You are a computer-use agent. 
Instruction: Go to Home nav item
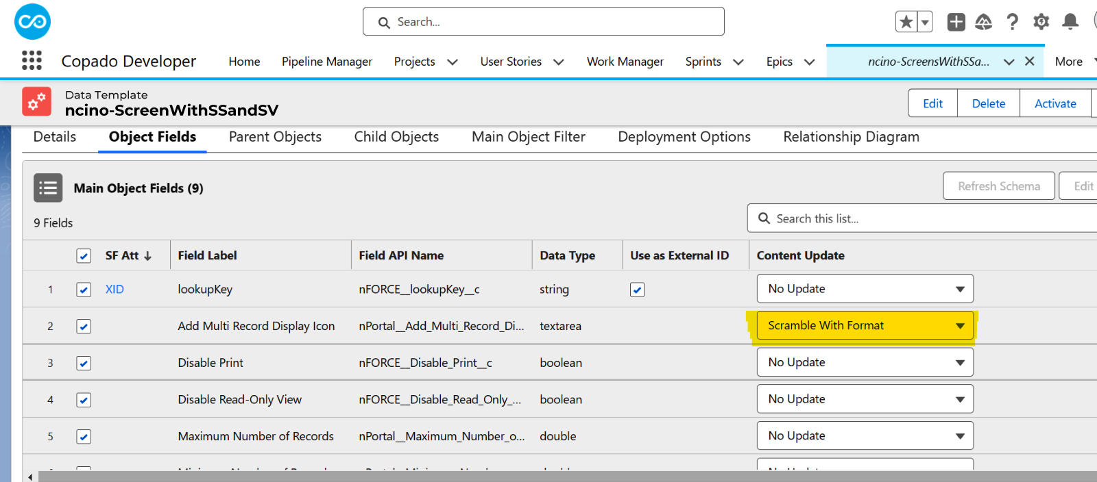tap(244, 62)
